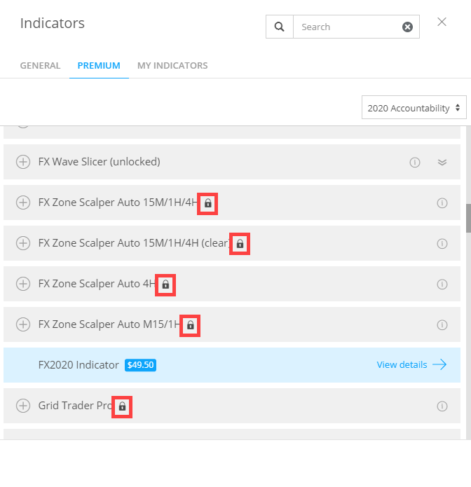Add Grid Trader Pro indicator
The height and width of the screenshot is (487, 471).
click(23, 406)
